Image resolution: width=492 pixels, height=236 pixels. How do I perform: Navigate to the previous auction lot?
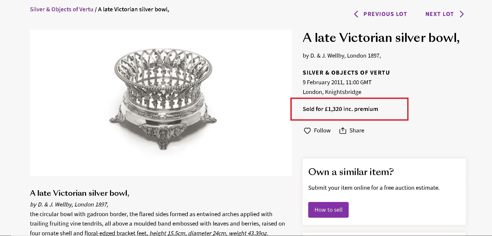(x=385, y=14)
